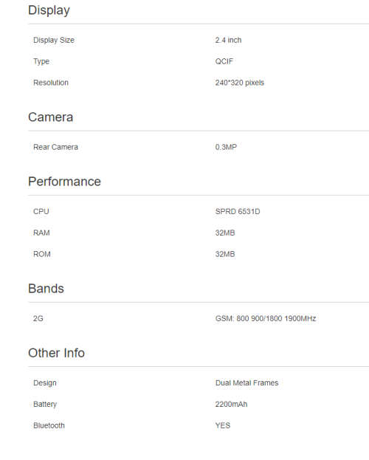Click the 0.3MP camera value
The width and height of the screenshot is (369, 460).
[226, 147]
